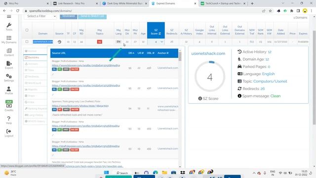Click the SZ score circular gauge

pyautogui.click(x=210, y=77)
